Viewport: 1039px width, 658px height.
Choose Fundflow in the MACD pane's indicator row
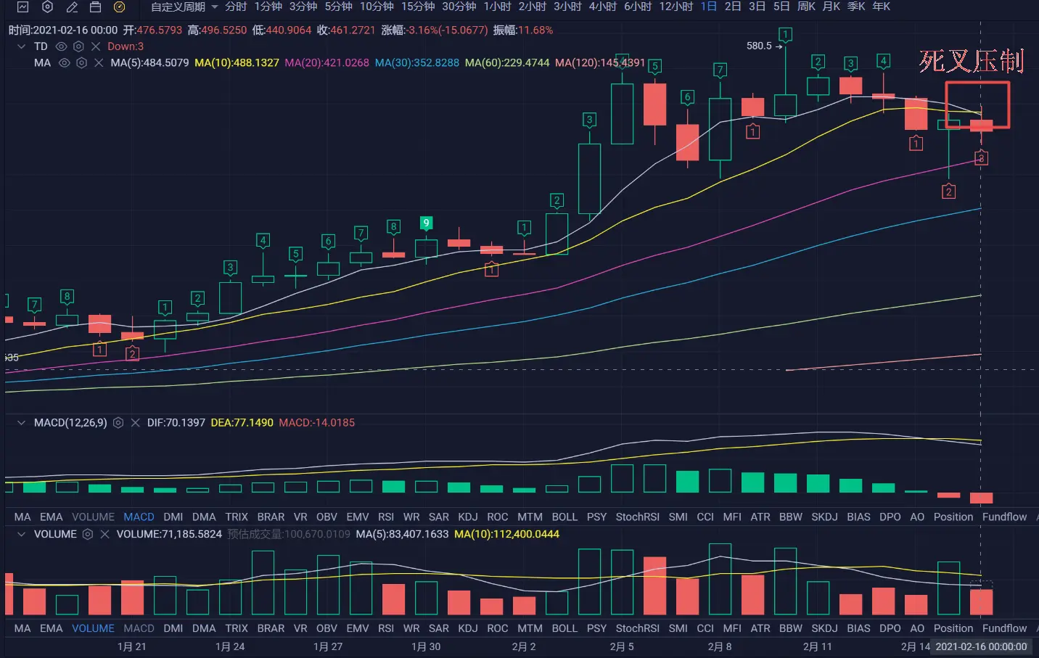pos(1004,517)
